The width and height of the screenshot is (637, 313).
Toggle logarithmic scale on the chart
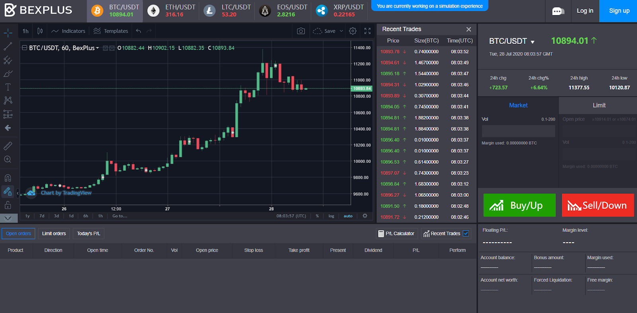click(331, 216)
